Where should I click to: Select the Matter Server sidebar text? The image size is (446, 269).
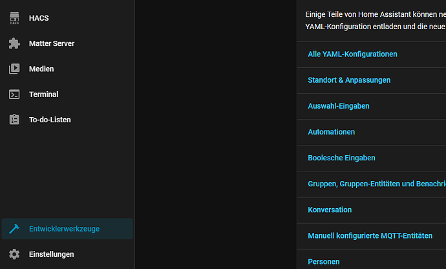[x=52, y=44]
